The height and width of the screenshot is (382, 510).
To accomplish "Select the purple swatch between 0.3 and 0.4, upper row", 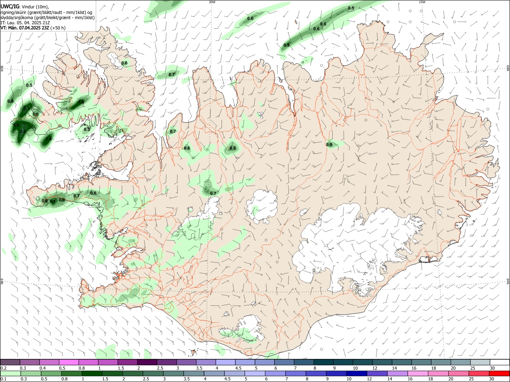I will coord(30,362).
